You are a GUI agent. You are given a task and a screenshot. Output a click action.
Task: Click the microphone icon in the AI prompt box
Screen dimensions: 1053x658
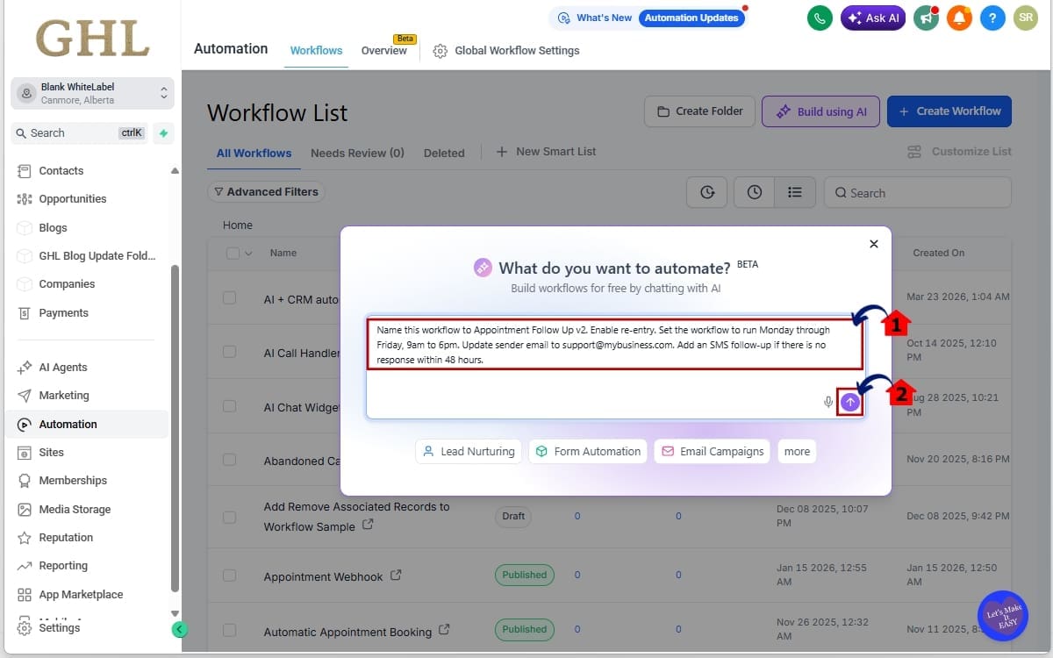coord(827,401)
